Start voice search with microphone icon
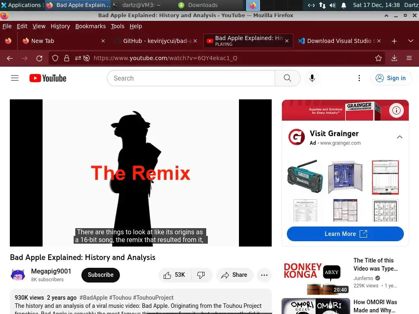The height and width of the screenshot is (314, 419). coord(312,78)
